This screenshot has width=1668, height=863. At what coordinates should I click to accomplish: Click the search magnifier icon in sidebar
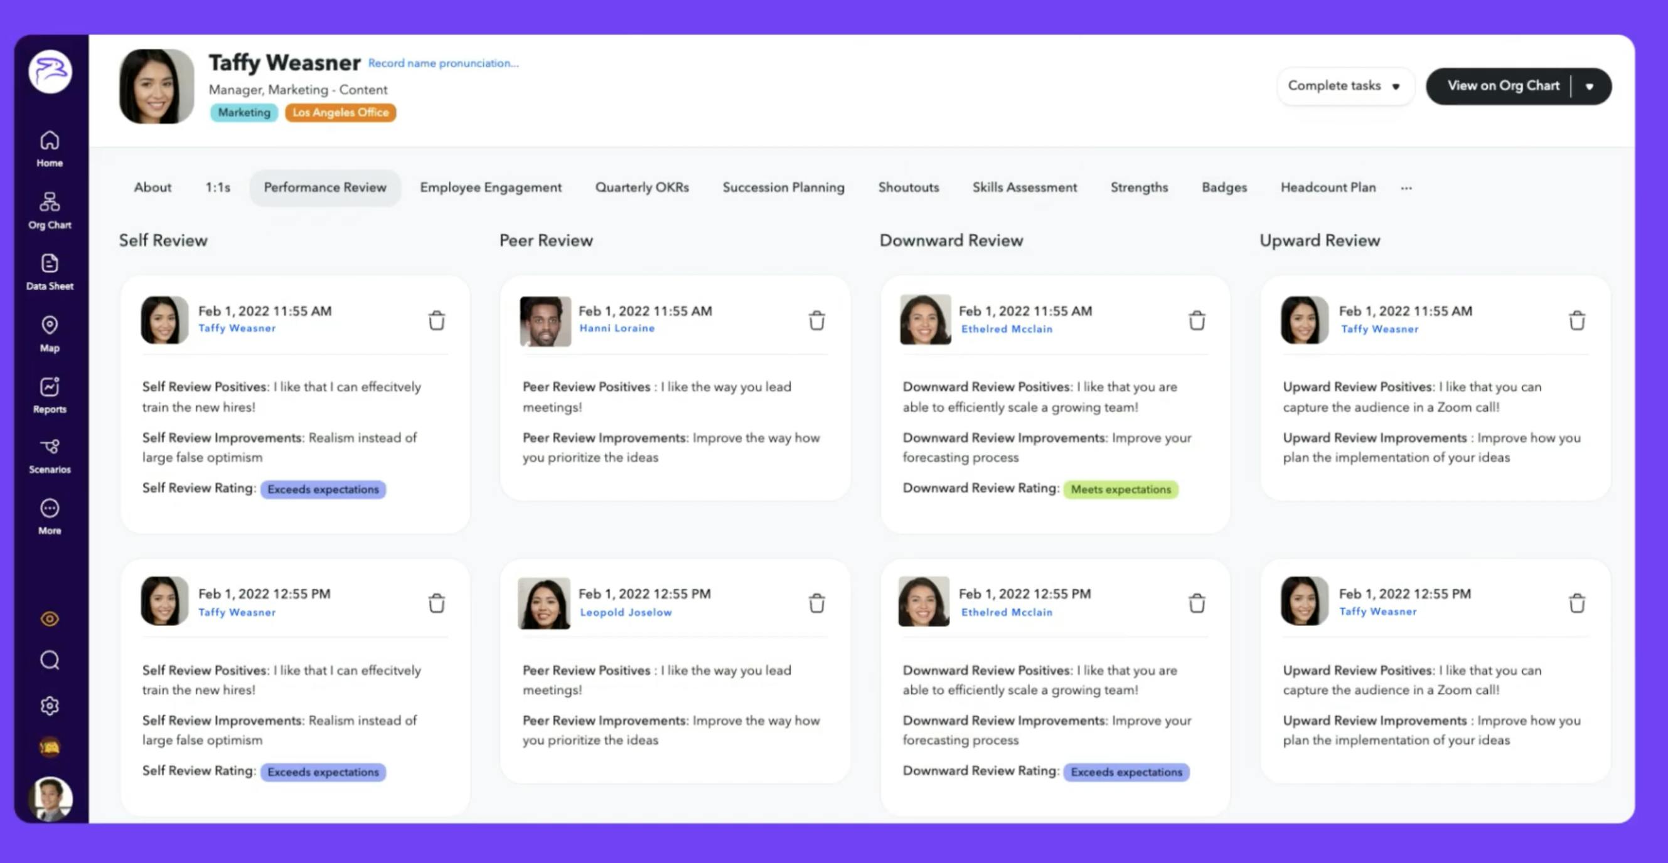(49, 660)
